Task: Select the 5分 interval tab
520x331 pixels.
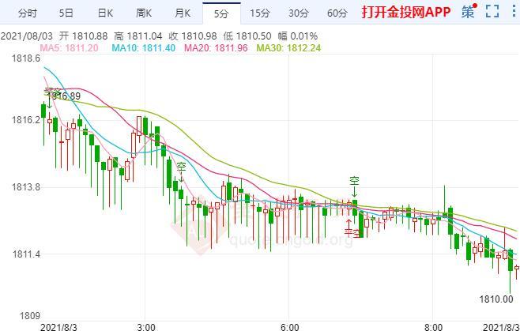Action: [x=221, y=13]
